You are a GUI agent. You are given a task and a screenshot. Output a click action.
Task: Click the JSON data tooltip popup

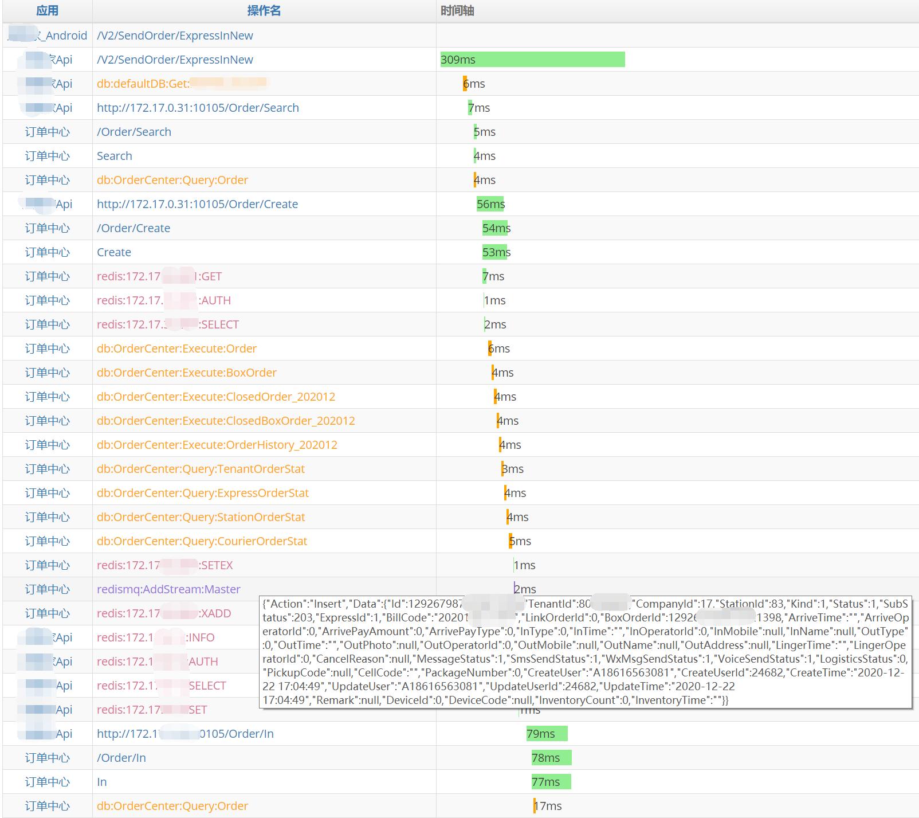pos(585,652)
